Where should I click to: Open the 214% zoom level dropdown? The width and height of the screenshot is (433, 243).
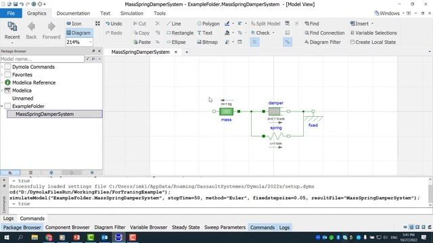(x=90, y=42)
